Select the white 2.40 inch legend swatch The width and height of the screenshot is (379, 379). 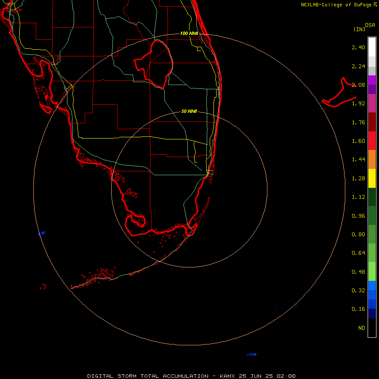(372, 47)
